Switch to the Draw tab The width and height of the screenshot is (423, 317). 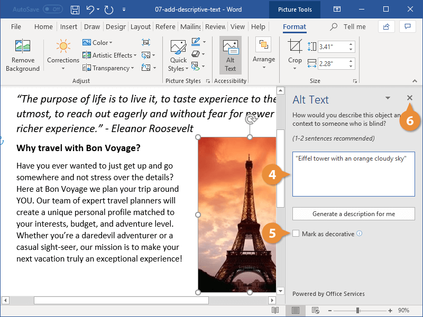[92, 27]
